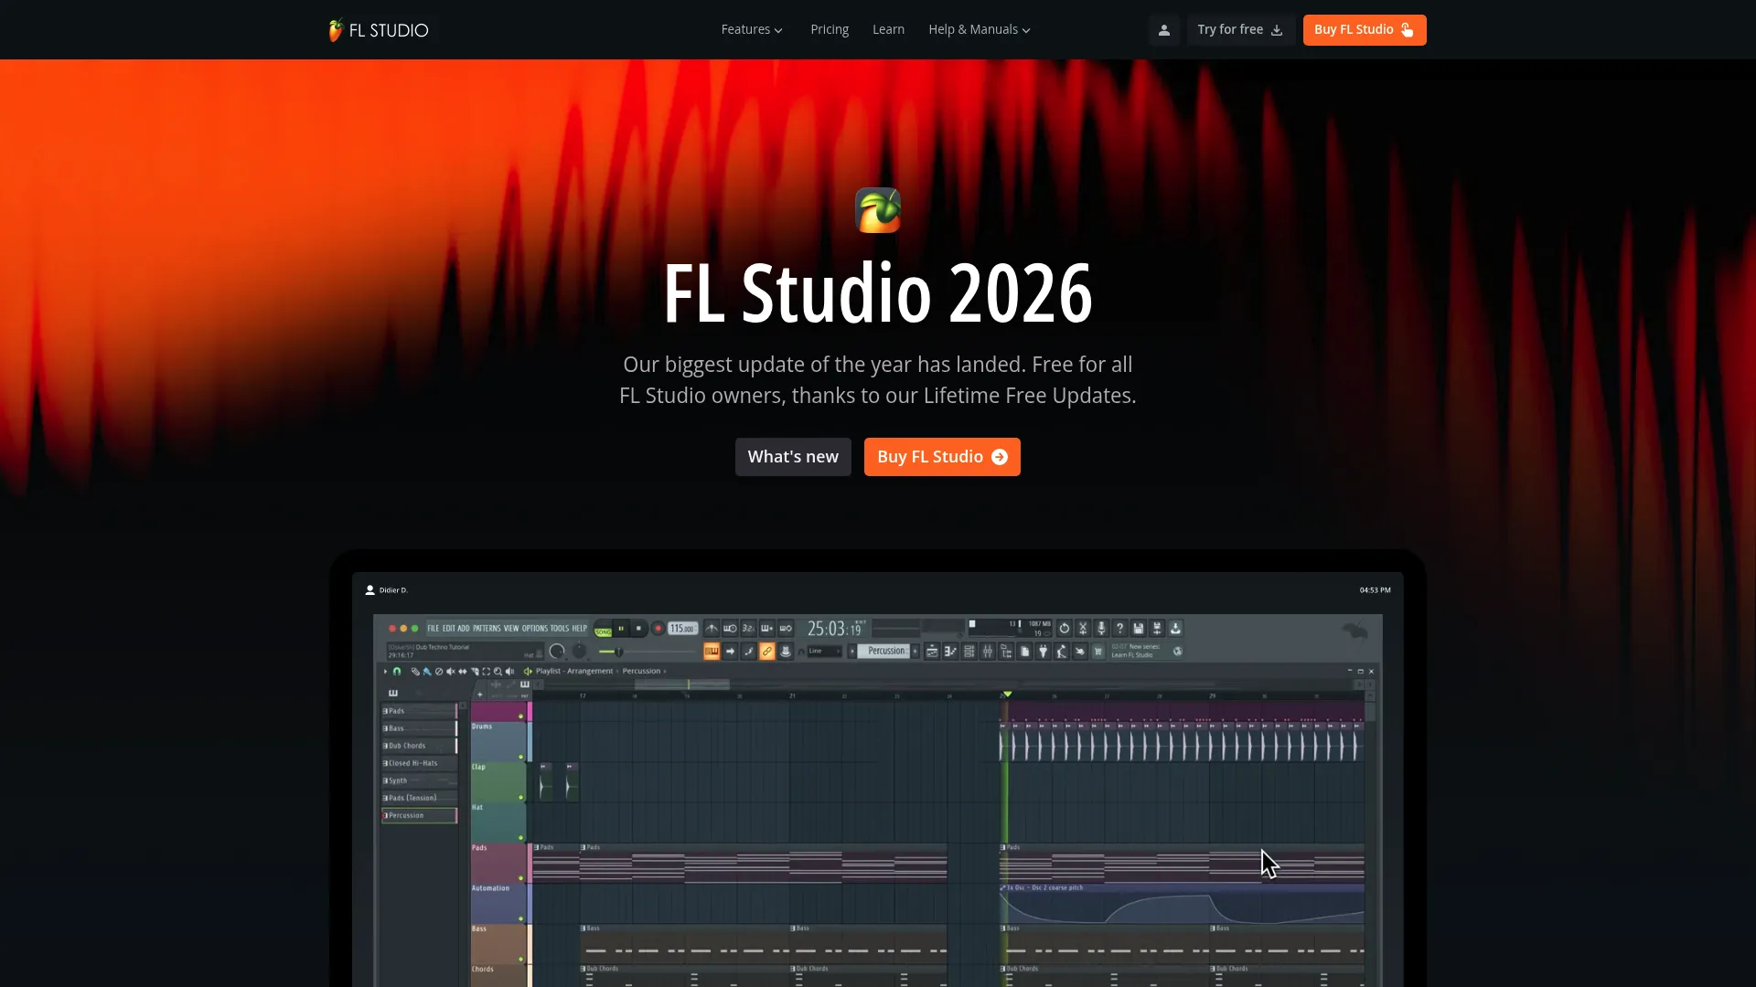Image resolution: width=1756 pixels, height=987 pixels.
Task: Click the microphone one-click recording icon
Action: (1101, 628)
